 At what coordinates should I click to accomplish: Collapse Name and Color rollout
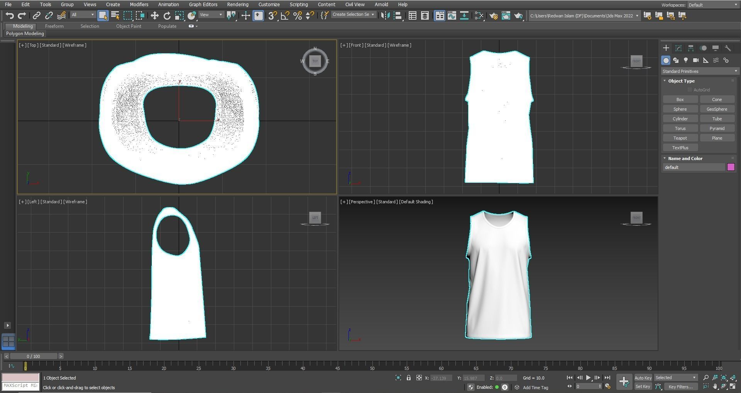point(685,159)
